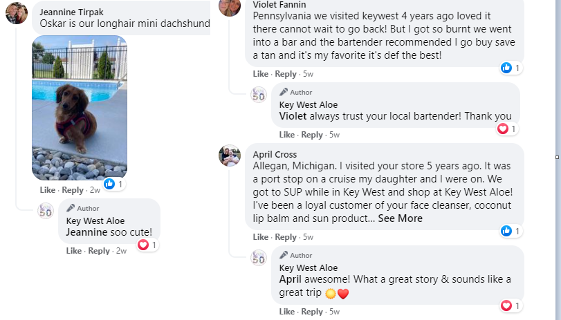The height and width of the screenshot is (320, 561).
Task: Click Key West Aloe avatar beside Jeannine reply
Action: [46, 211]
